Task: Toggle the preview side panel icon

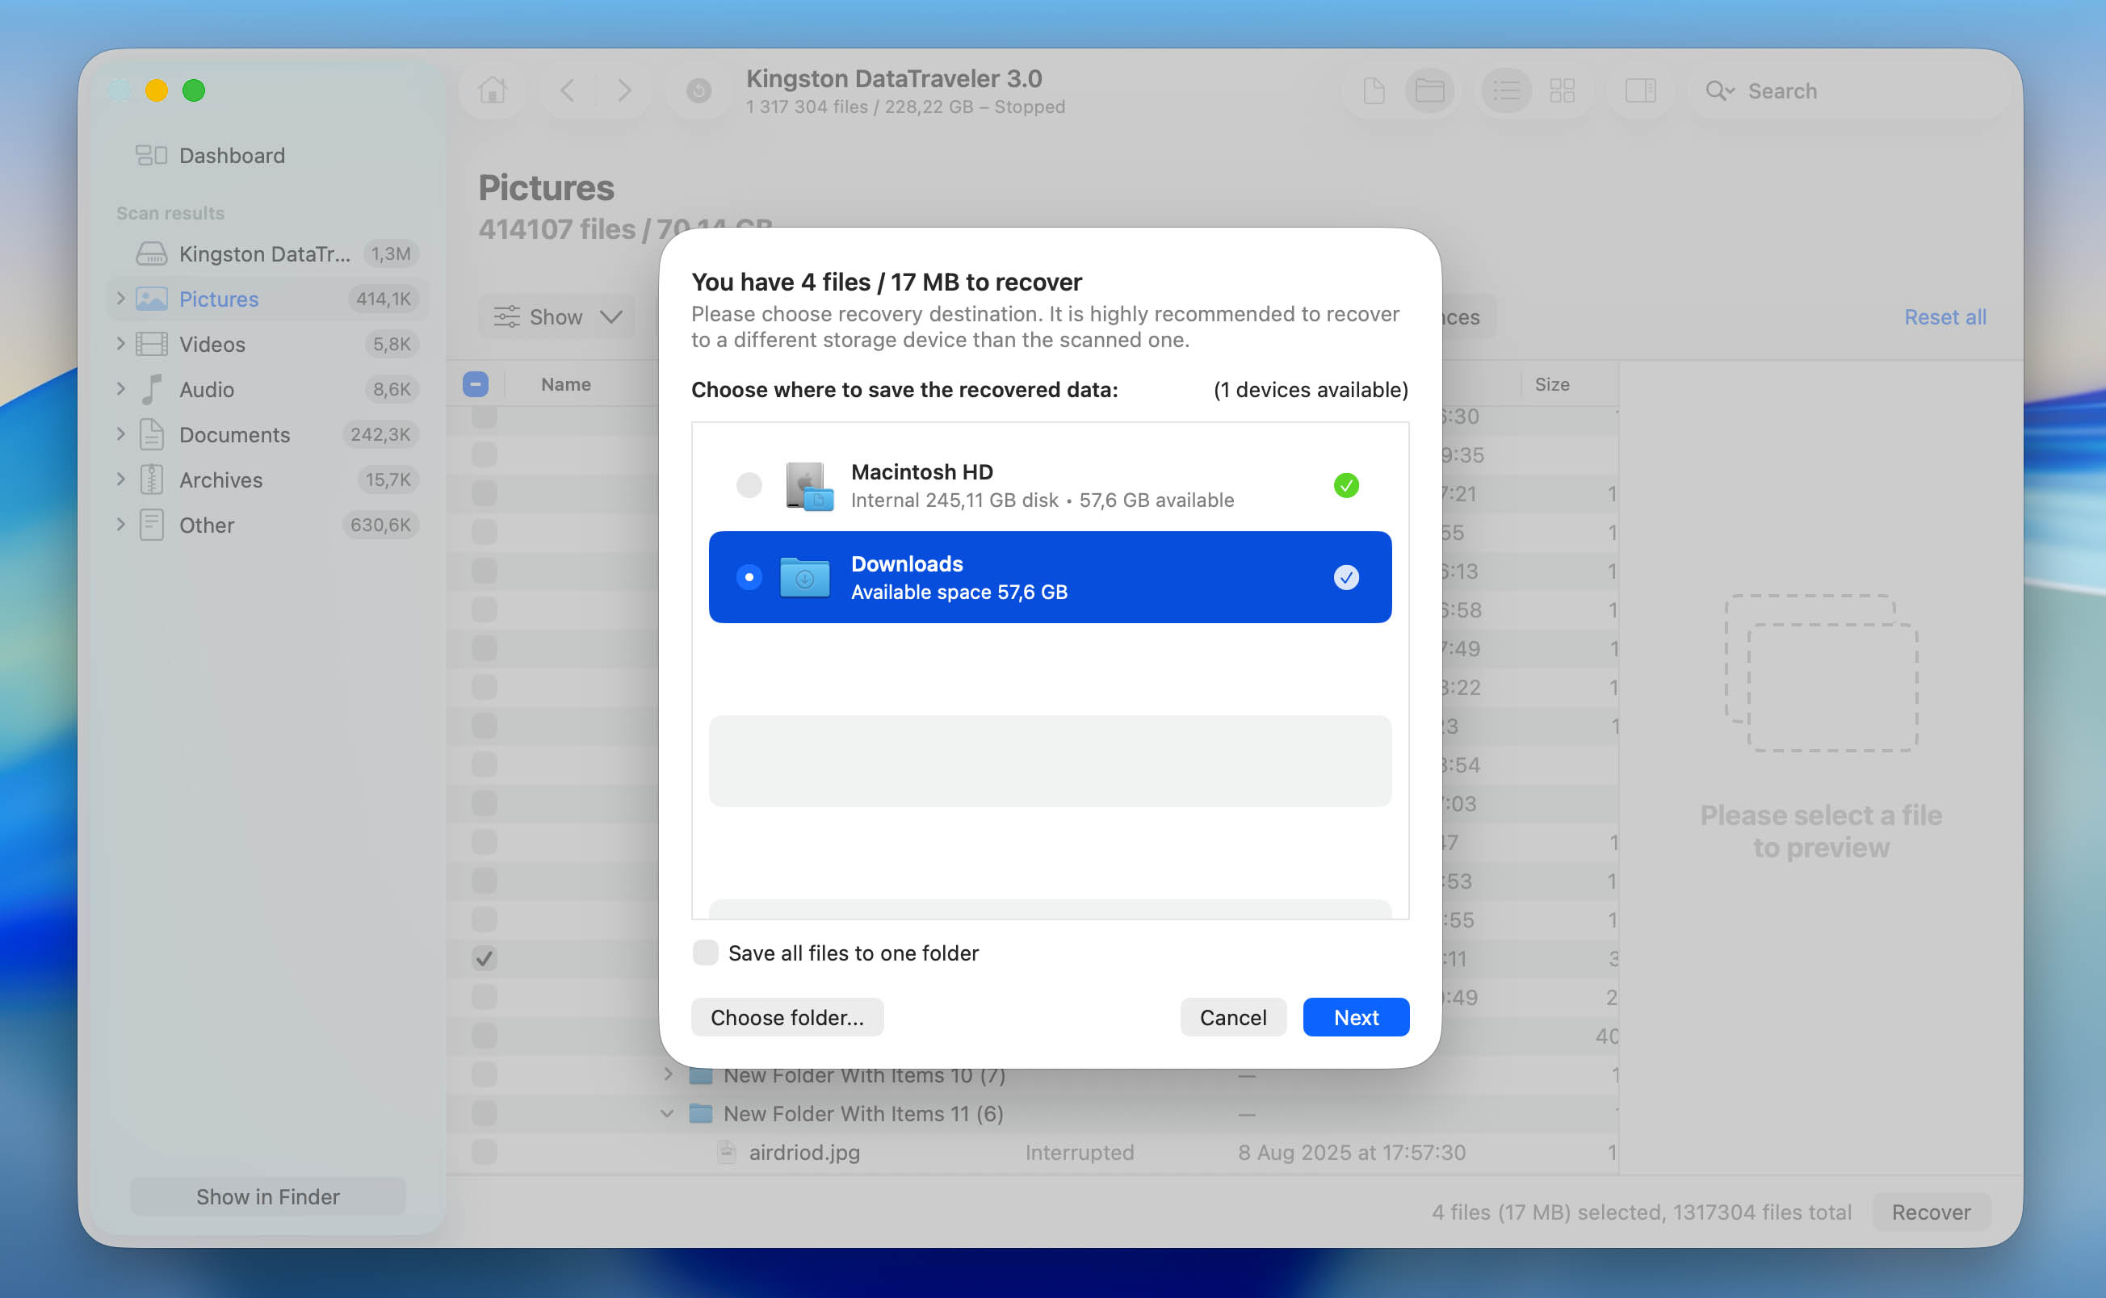Action: pyautogui.click(x=1640, y=90)
